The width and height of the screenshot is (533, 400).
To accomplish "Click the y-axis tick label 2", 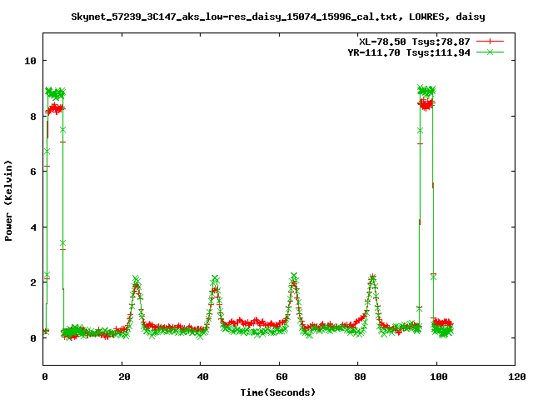I will pyautogui.click(x=33, y=282).
